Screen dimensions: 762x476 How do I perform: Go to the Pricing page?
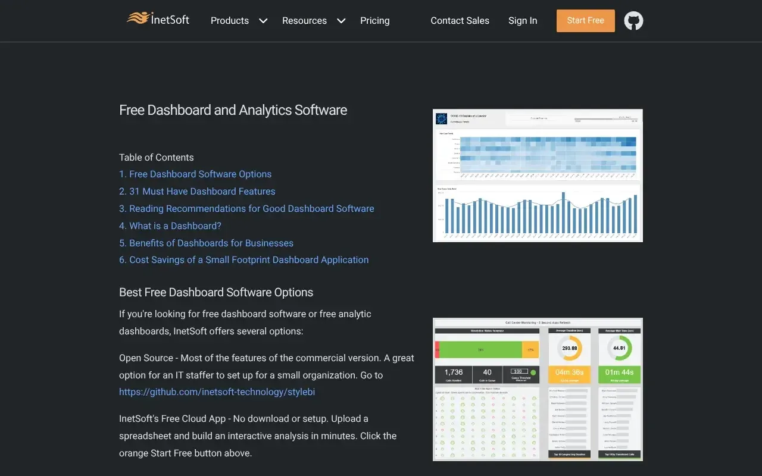(374, 20)
